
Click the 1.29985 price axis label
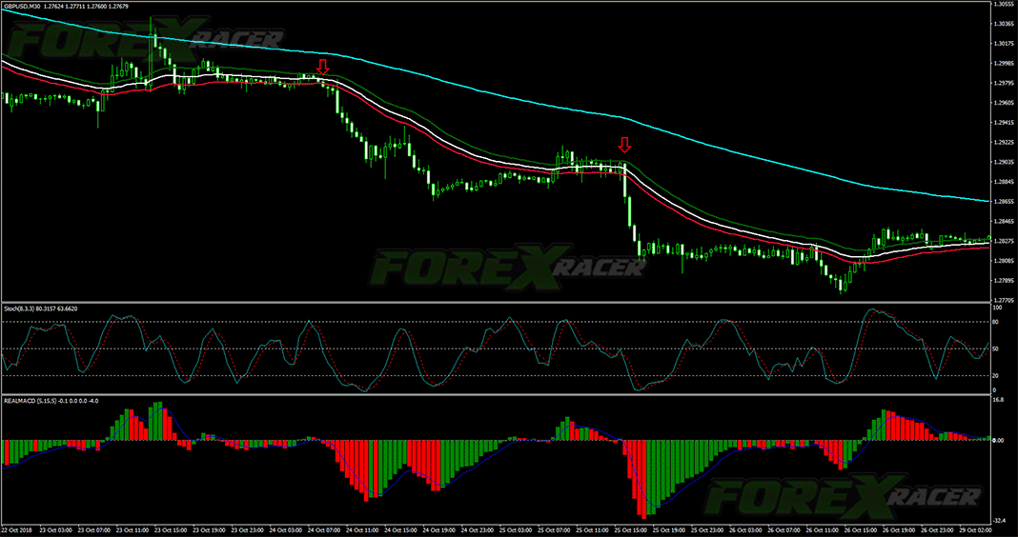1004,63
